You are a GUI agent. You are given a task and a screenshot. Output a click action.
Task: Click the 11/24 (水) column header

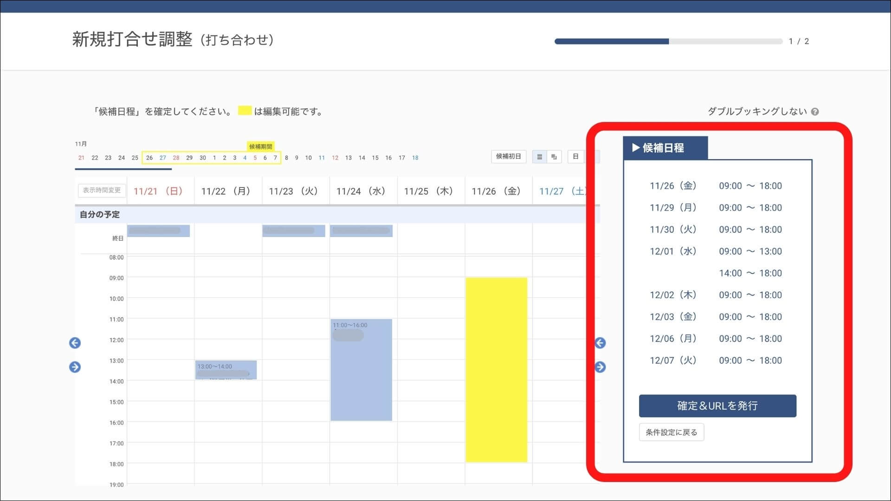point(361,191)
